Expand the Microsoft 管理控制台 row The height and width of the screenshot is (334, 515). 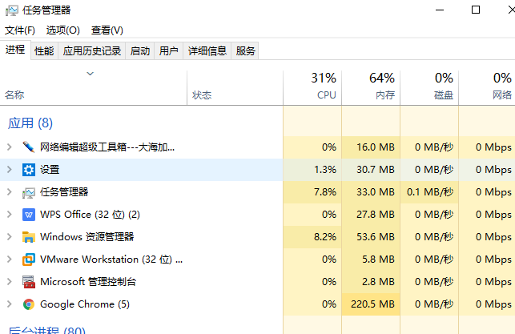coord(9,281)
